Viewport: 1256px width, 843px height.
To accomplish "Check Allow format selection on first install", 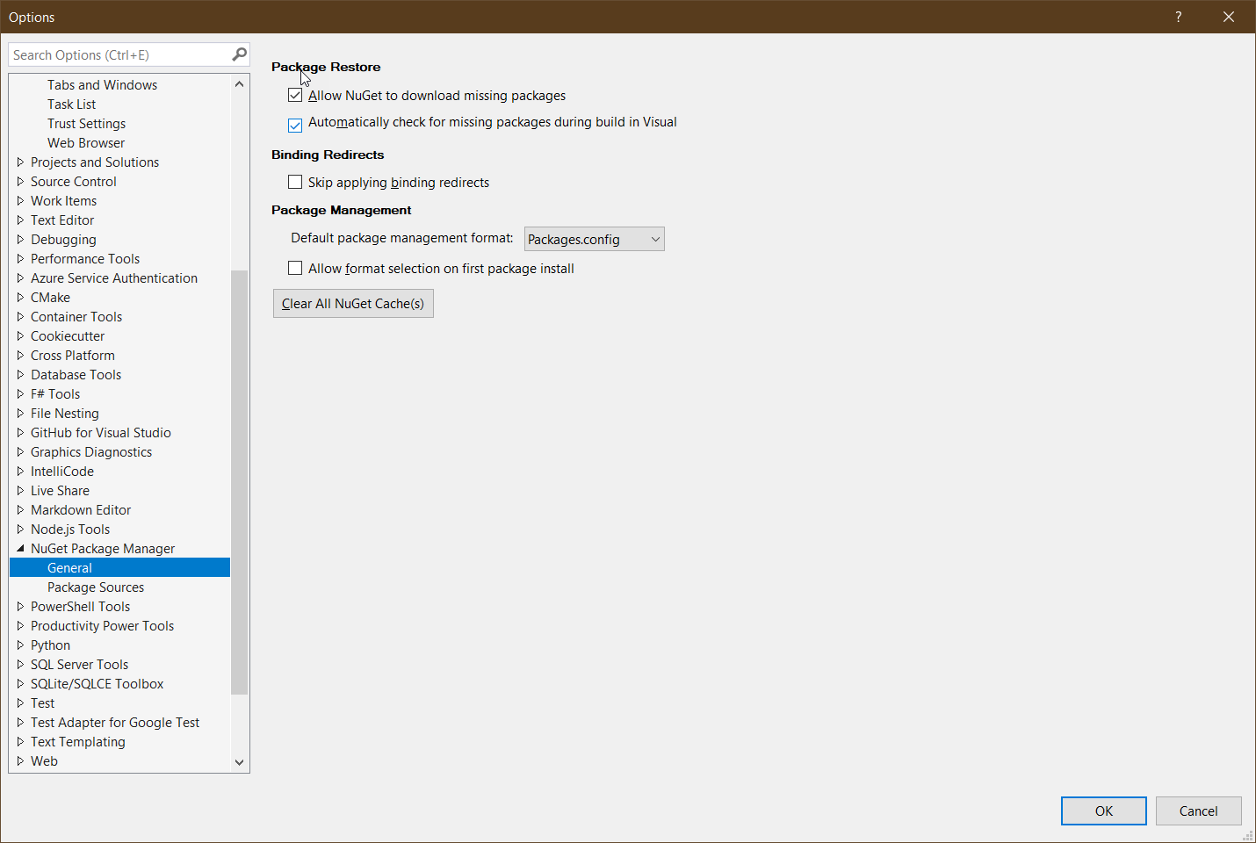I will pos(295,269).
